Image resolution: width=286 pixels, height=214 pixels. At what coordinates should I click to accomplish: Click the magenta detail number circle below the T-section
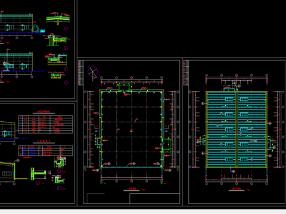pos(38,183)
